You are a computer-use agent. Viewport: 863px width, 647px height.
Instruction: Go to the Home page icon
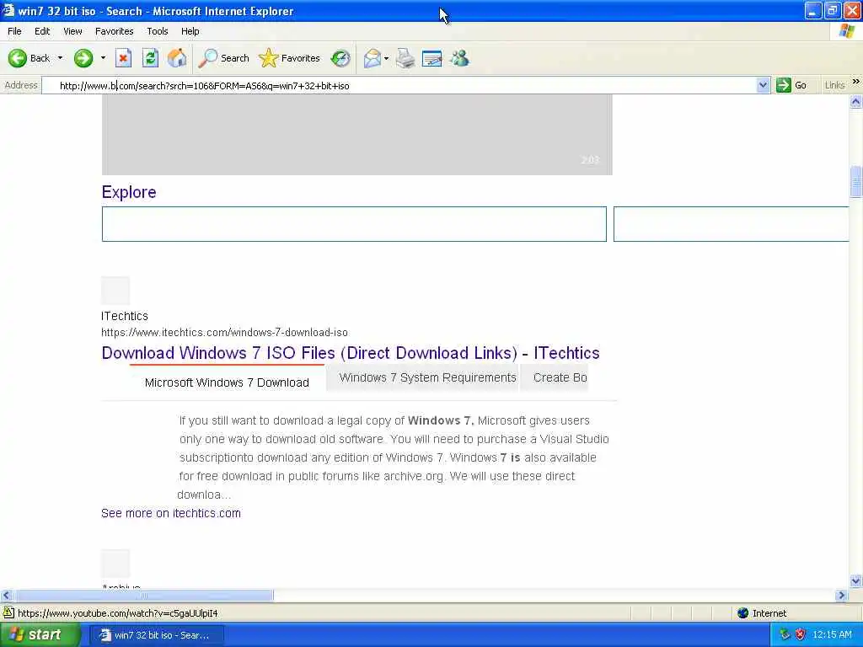[177, 58]
